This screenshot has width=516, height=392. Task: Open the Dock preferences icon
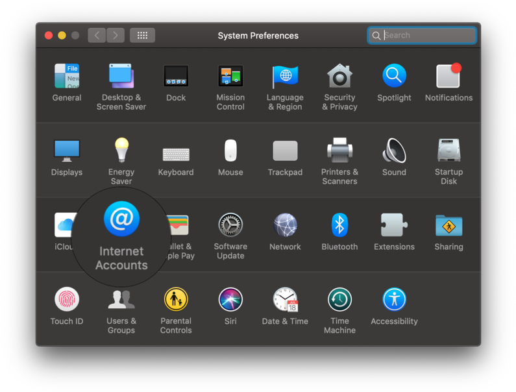tap(176, 76)
